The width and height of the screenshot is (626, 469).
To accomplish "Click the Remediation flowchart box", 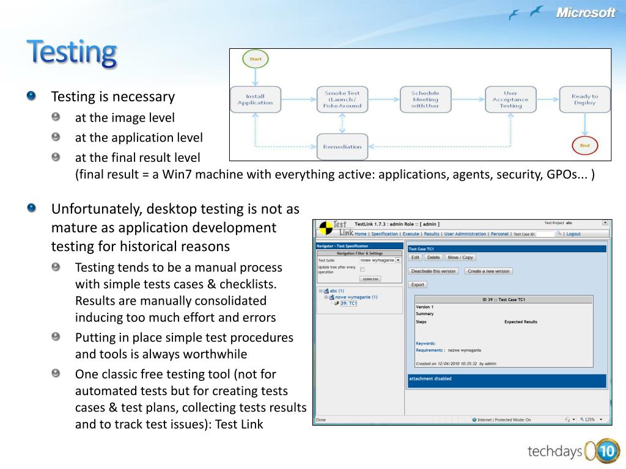I will (x=342, y=147).
